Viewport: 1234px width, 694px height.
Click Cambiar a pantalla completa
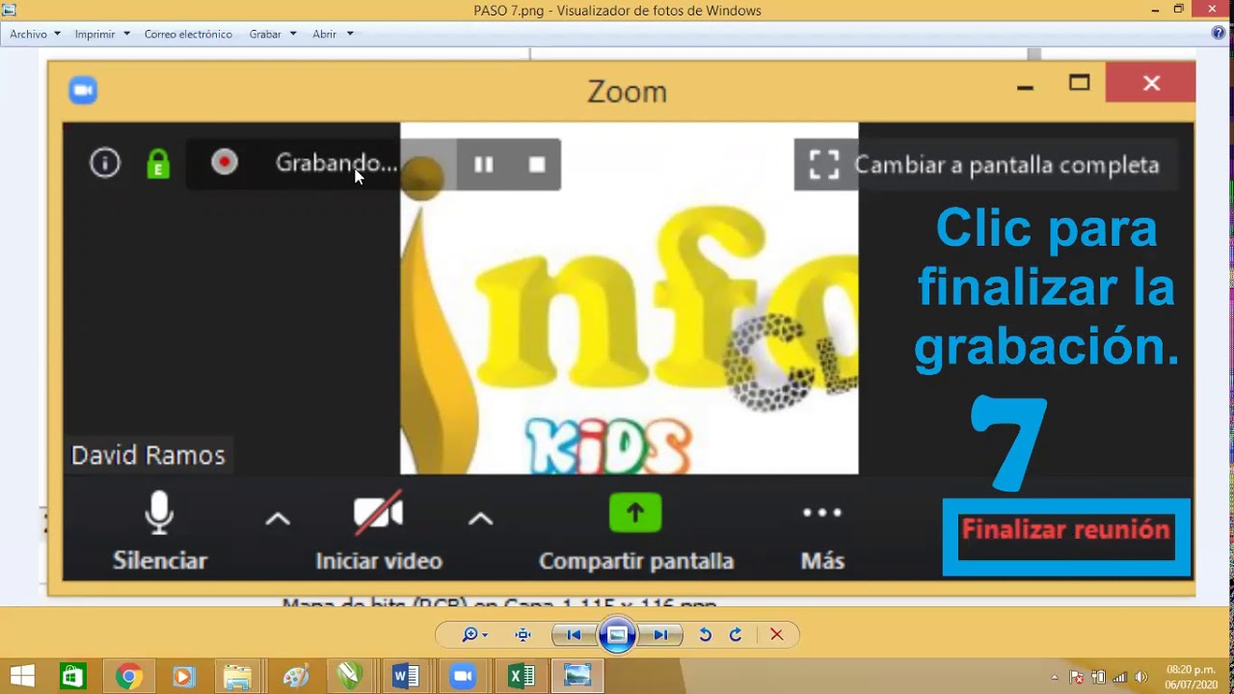pos(1006,165)
